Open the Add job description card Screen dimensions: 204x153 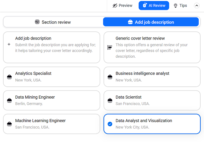(x=52, y=47)
